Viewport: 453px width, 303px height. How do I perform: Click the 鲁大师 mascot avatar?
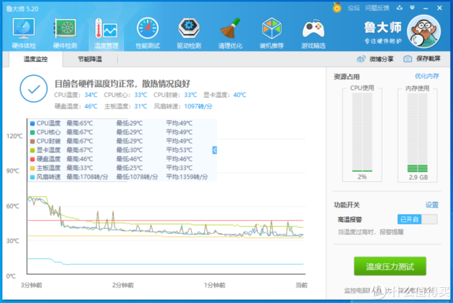[x=424, y=31]
